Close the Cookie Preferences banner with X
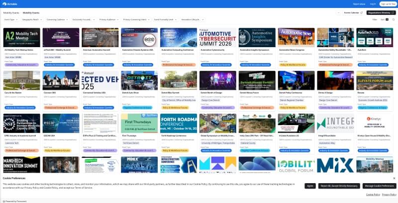 (x=394, y=178)
